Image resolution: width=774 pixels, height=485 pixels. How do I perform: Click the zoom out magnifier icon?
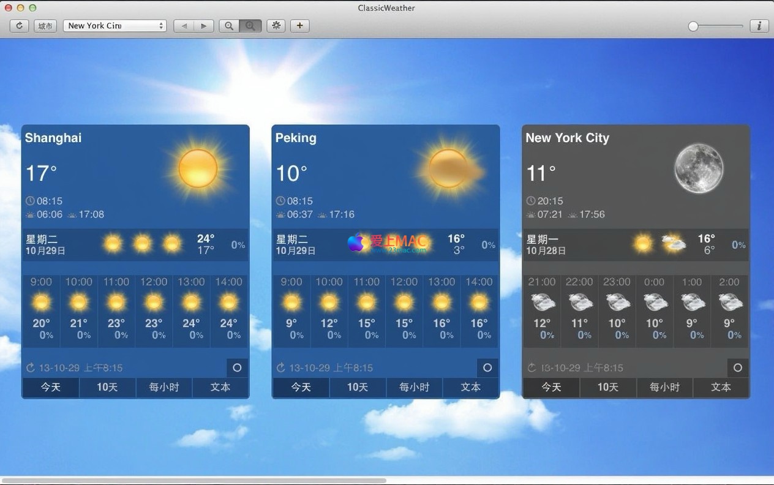(x=229, y=26)
